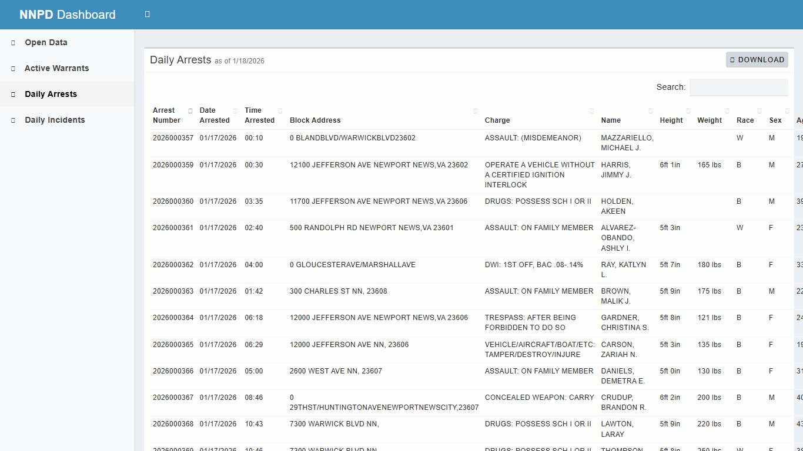
Task: Click the navbar menu icon beside NNPD Dashboard
Action: [146, 14]
